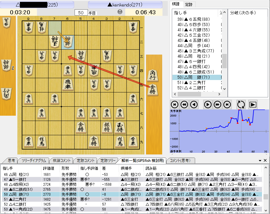270x214 pixels.
Task: Click the opponent silver at 6-two
Action: 68,42
